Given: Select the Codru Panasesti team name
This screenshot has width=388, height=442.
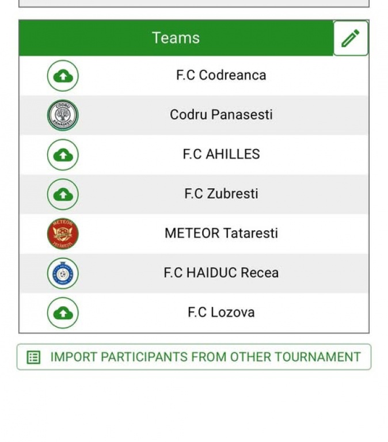Looking at the screenshot, I should (x=221, y=115).
